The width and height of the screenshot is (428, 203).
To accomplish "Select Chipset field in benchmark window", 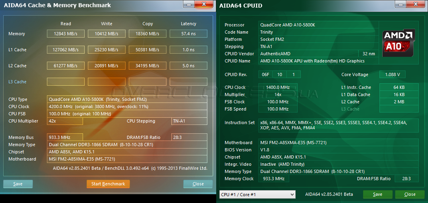I will click(x=127, y=152).
